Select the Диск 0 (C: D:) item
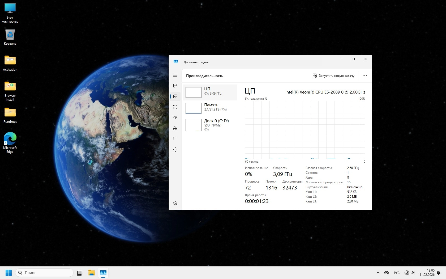The image size is (446, 279). point(210,125)
